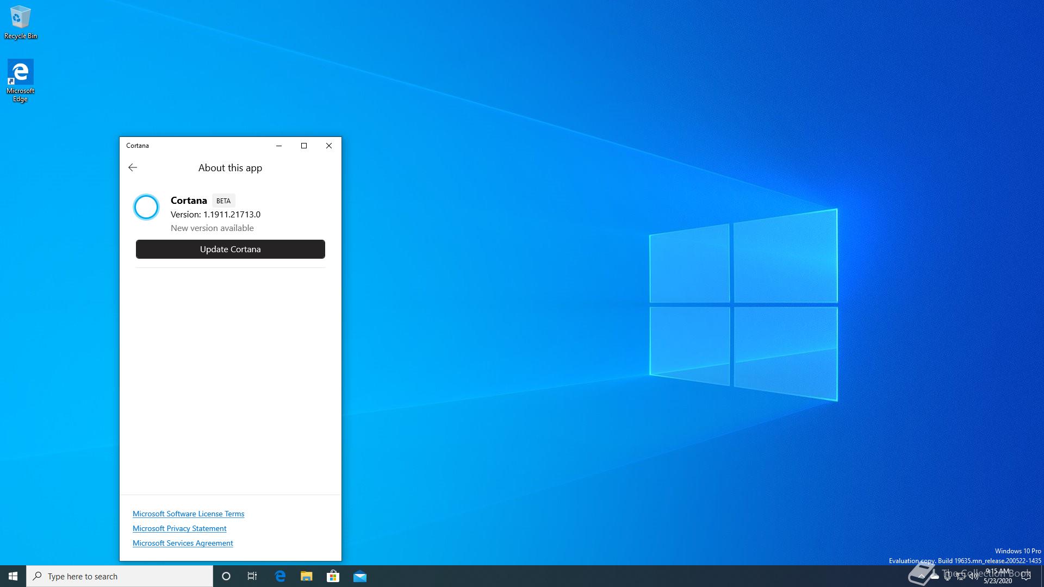Open Microsoft Store from the taskbar

point(333,576)
